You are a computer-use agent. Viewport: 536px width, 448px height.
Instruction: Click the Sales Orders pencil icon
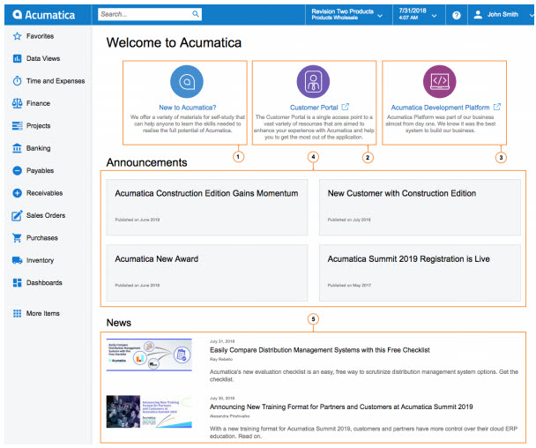(17, 215)
